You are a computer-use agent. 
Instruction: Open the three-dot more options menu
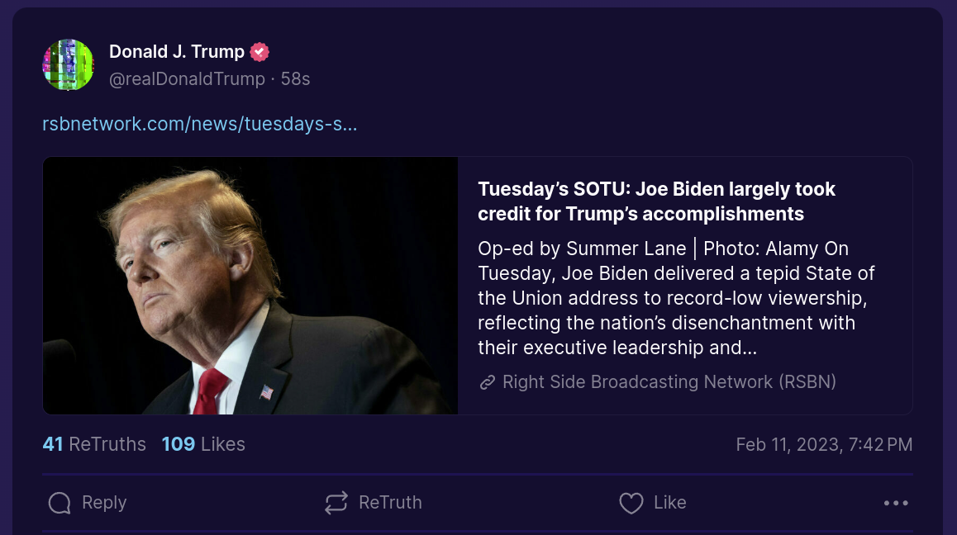[x=896, y=503]
